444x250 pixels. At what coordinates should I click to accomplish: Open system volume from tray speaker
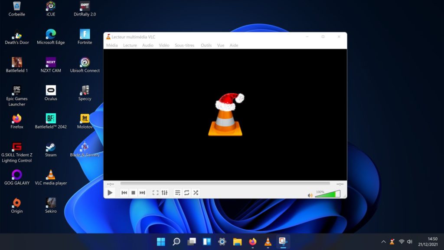(x=410, y=242)
